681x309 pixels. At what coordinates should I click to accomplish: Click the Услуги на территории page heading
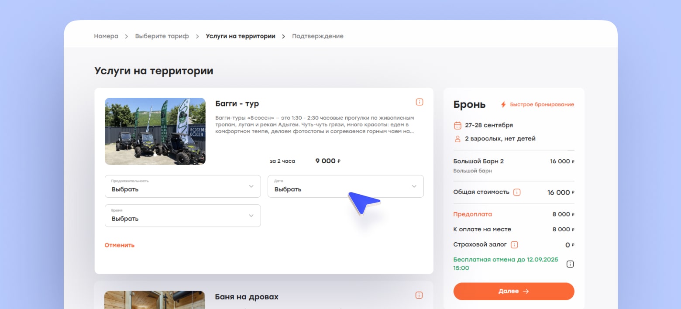point(154,71)
